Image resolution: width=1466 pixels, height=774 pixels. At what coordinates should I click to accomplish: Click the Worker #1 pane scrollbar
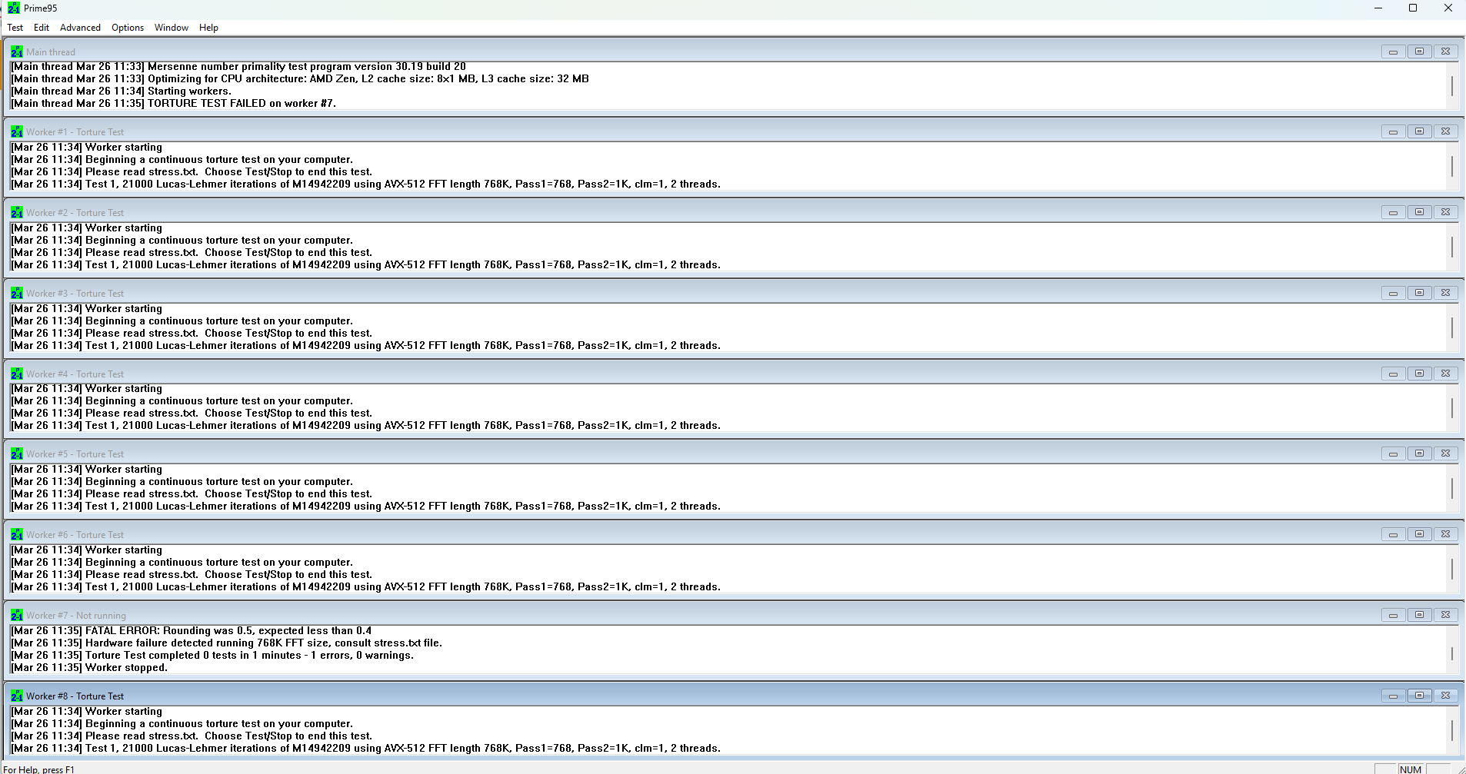tap(1452, 166)
